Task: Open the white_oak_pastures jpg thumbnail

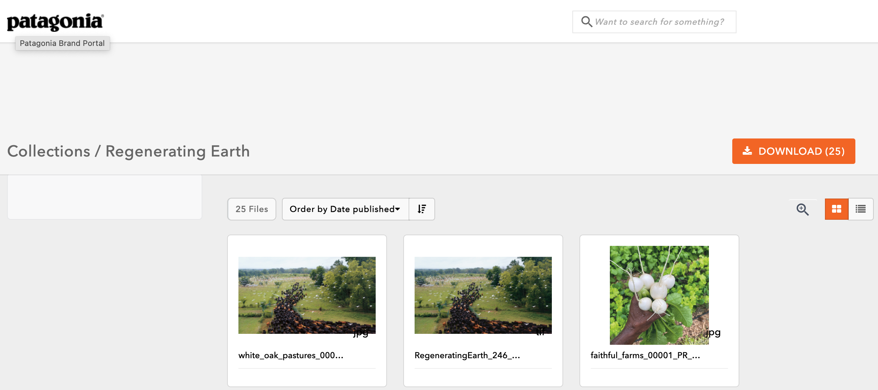Action: (307, 295)
